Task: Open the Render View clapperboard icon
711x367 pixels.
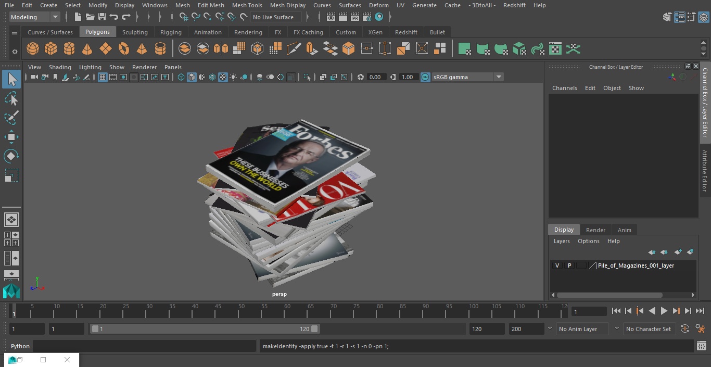Action: pos(331,17)
